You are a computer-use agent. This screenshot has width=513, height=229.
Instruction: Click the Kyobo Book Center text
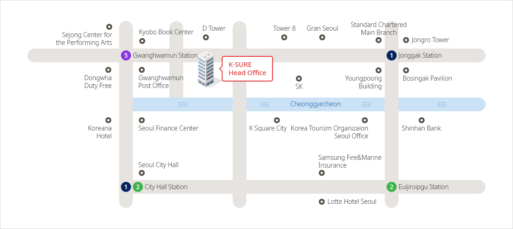(x=166, y=32)
